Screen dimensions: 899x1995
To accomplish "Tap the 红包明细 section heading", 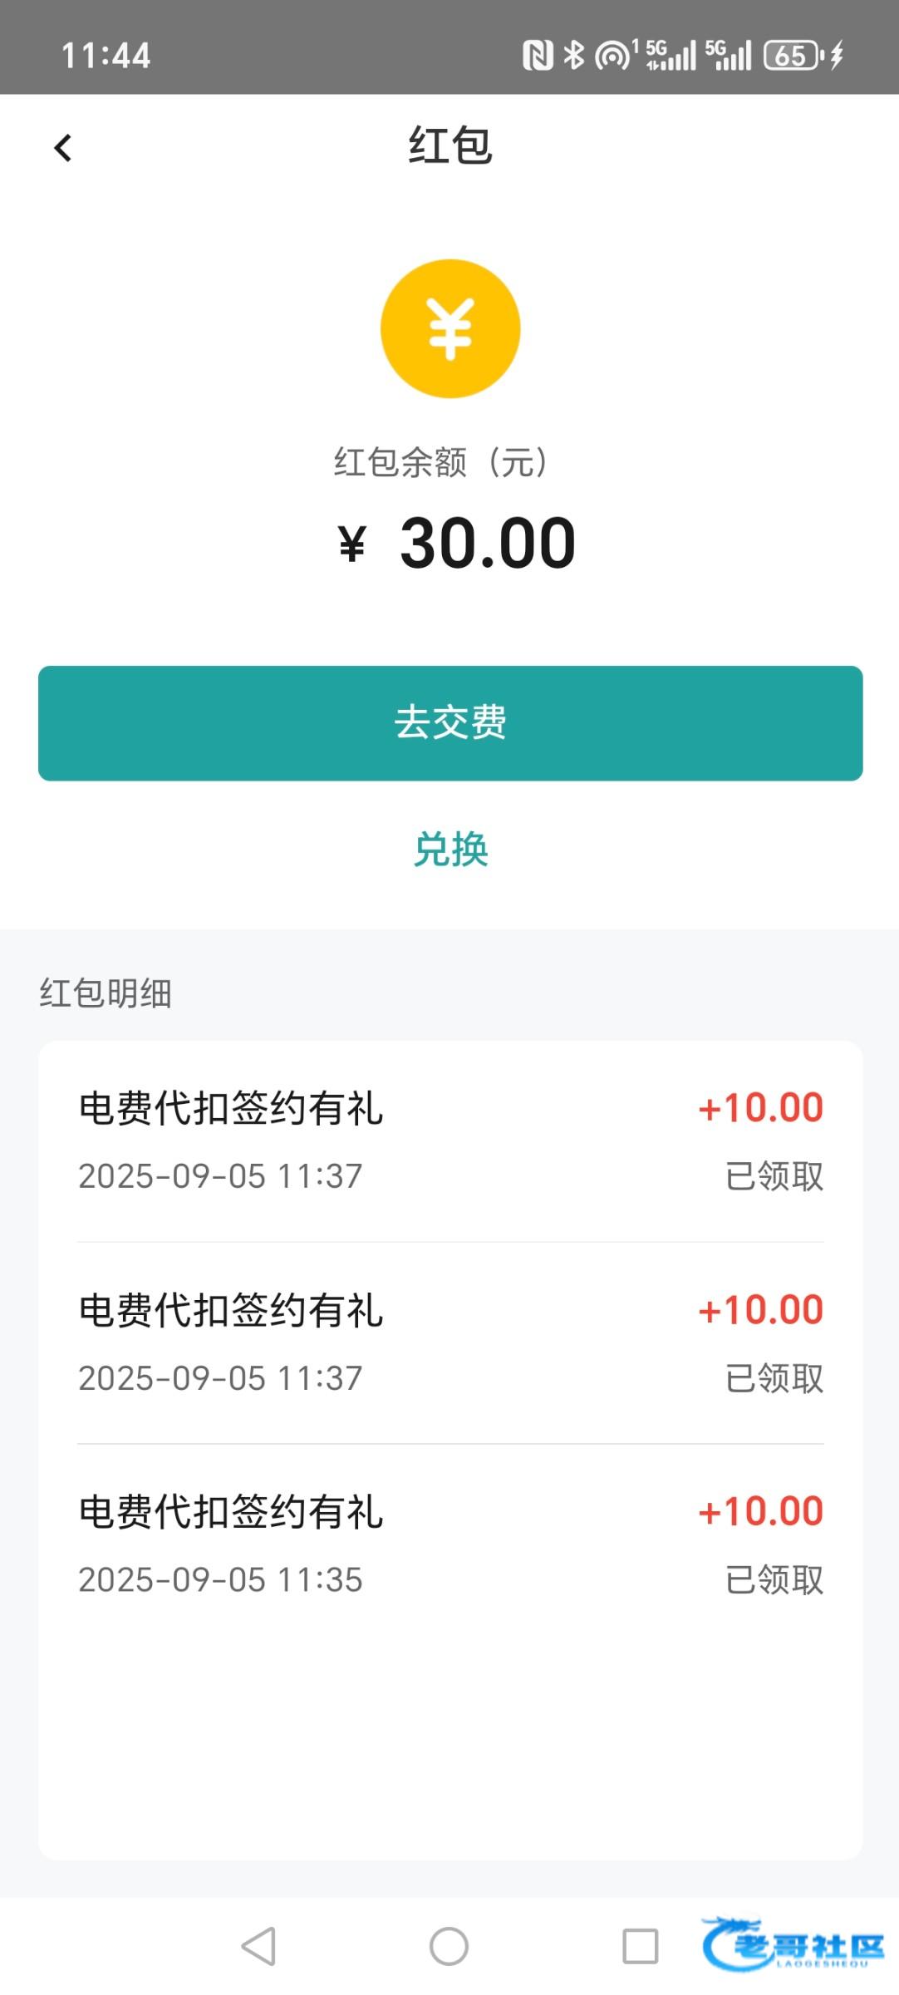I will [x=106, y=993].
